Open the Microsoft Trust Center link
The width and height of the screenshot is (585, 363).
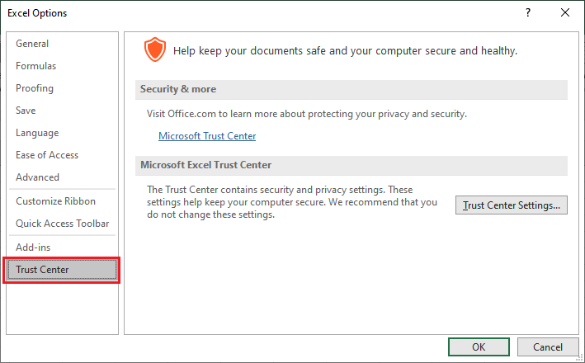[x=207, y=136]
